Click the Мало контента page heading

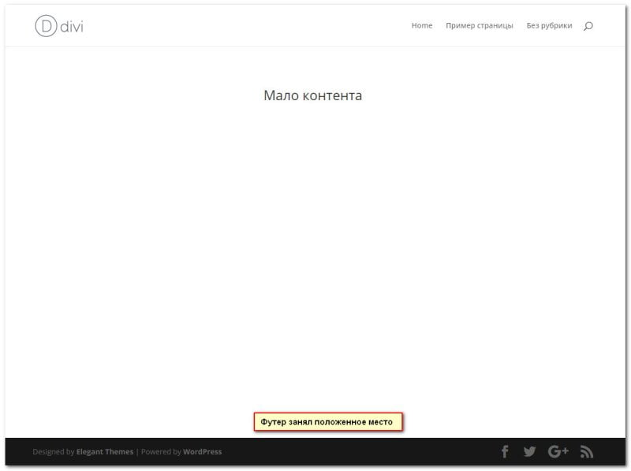click(312, 95)
